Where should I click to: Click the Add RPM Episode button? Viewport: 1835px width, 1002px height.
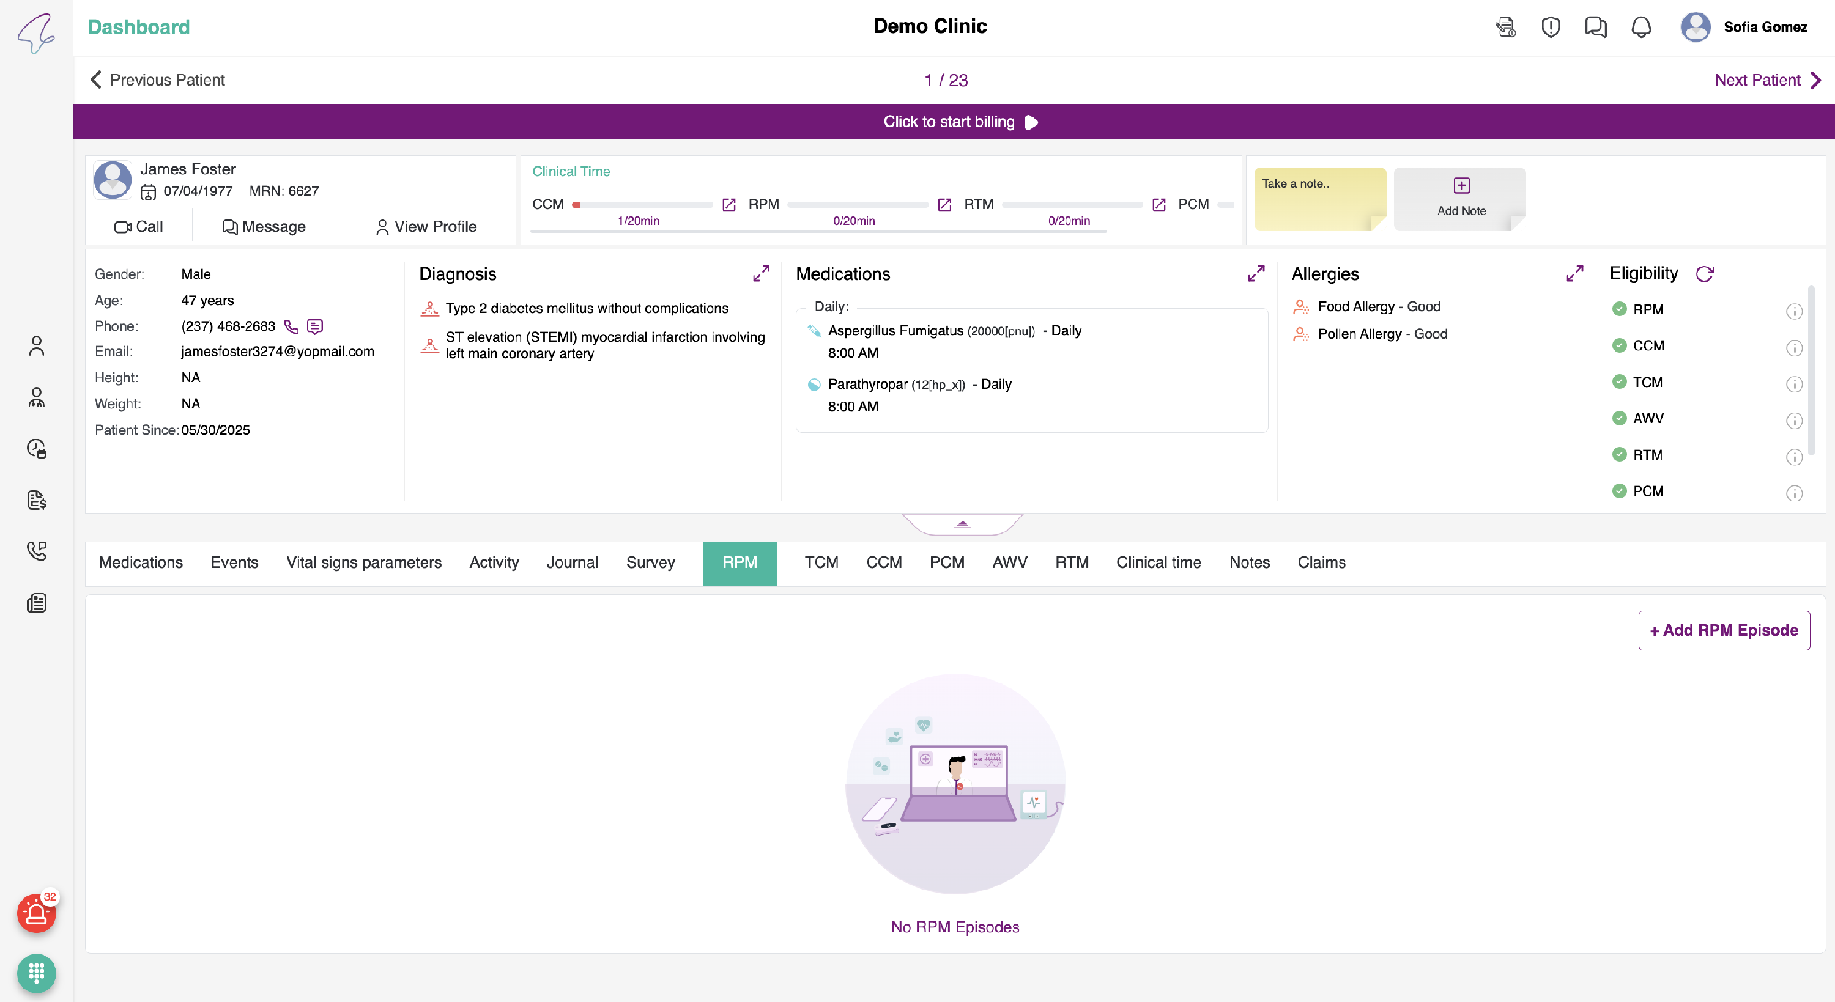coord(1723,630)
